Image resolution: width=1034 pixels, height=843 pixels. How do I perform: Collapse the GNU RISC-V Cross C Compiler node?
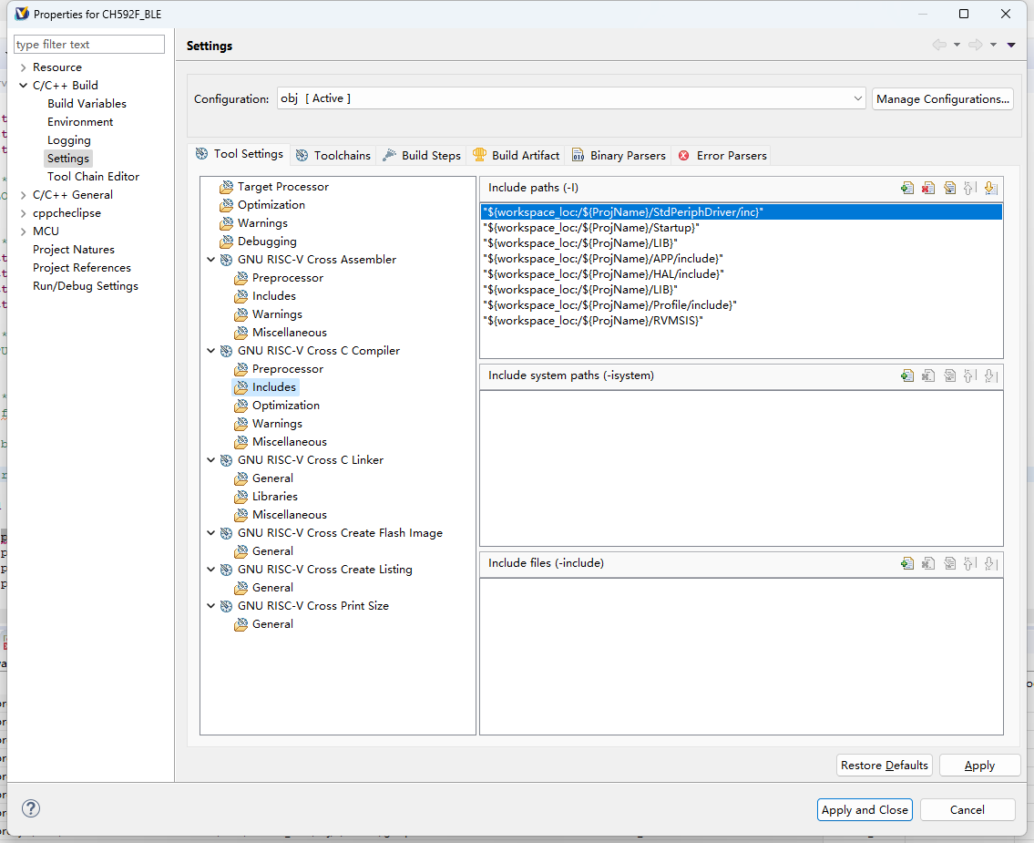211,351
